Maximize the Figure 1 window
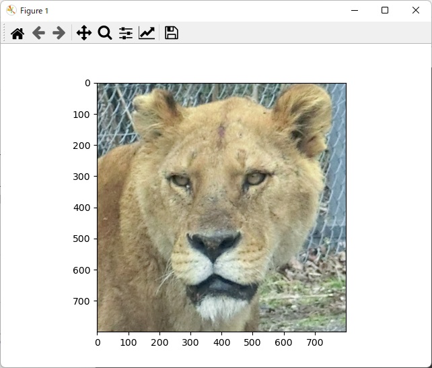The width and height of the screenshot is (432, 368). click(385, 10)
